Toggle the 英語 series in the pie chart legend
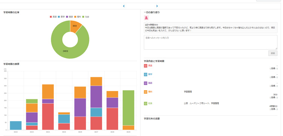283x136 pixels. (x=53, y=17)
